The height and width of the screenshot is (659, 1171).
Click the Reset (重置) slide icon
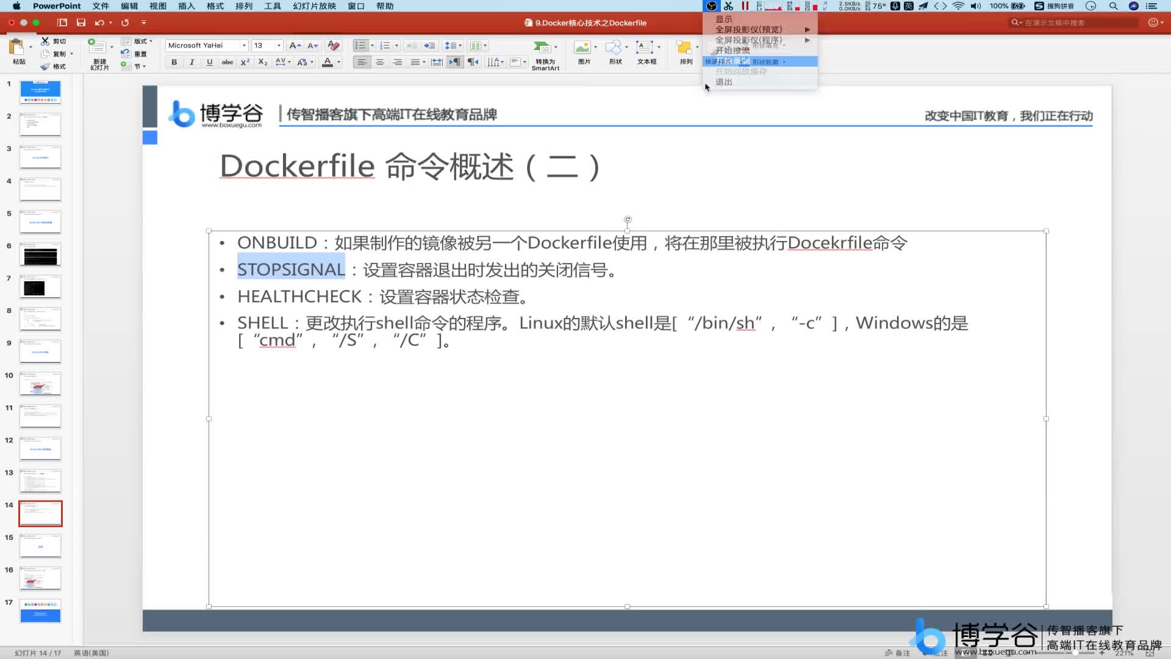(126, 53)
